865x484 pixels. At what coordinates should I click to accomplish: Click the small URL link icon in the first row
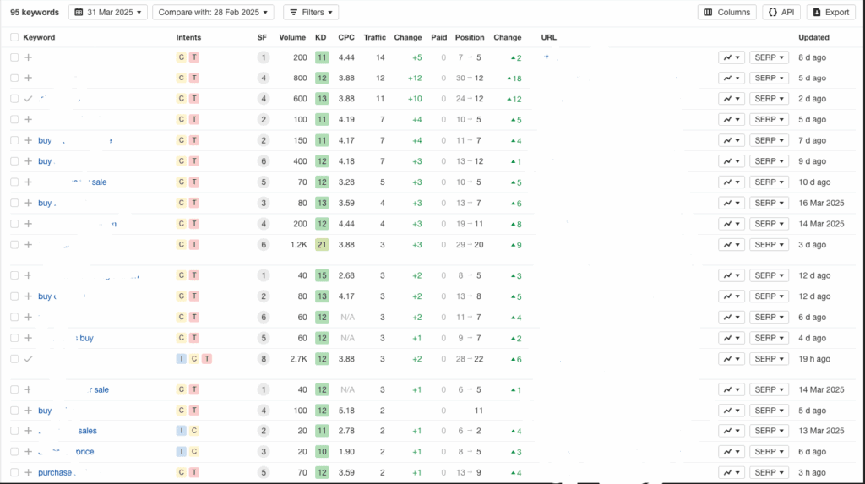tap(547, 57)
